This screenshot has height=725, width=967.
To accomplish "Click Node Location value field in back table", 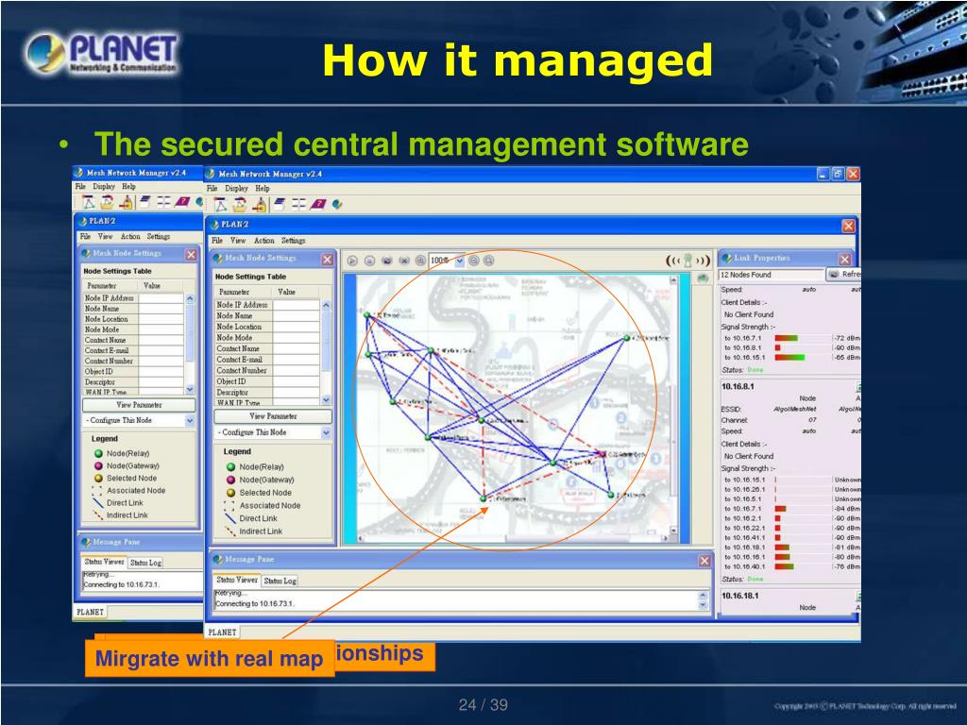I will pos(161,319).
